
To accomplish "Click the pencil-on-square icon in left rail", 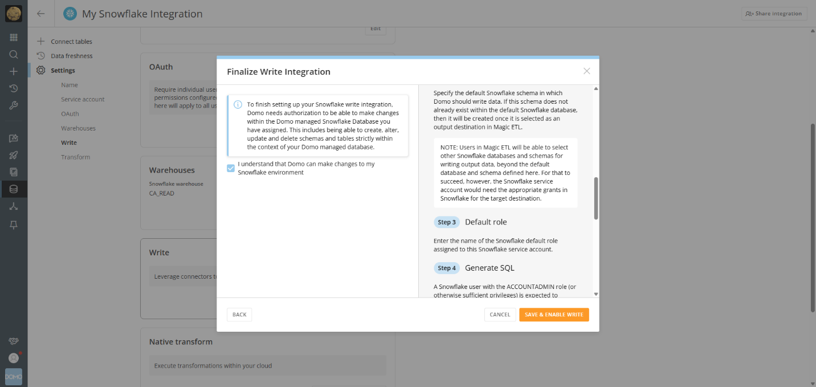I will 14,138.
